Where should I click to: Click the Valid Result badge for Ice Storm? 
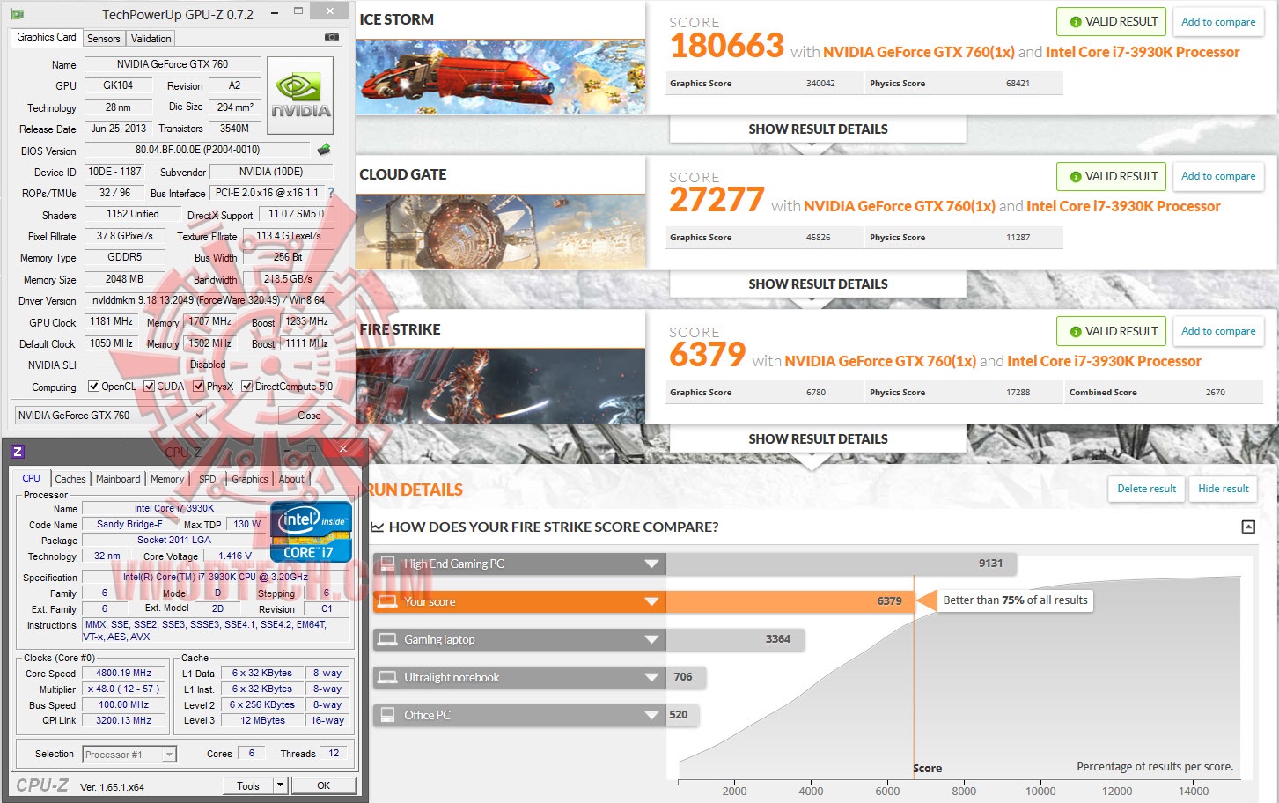pyautogui.click(x=1112, y=22)
